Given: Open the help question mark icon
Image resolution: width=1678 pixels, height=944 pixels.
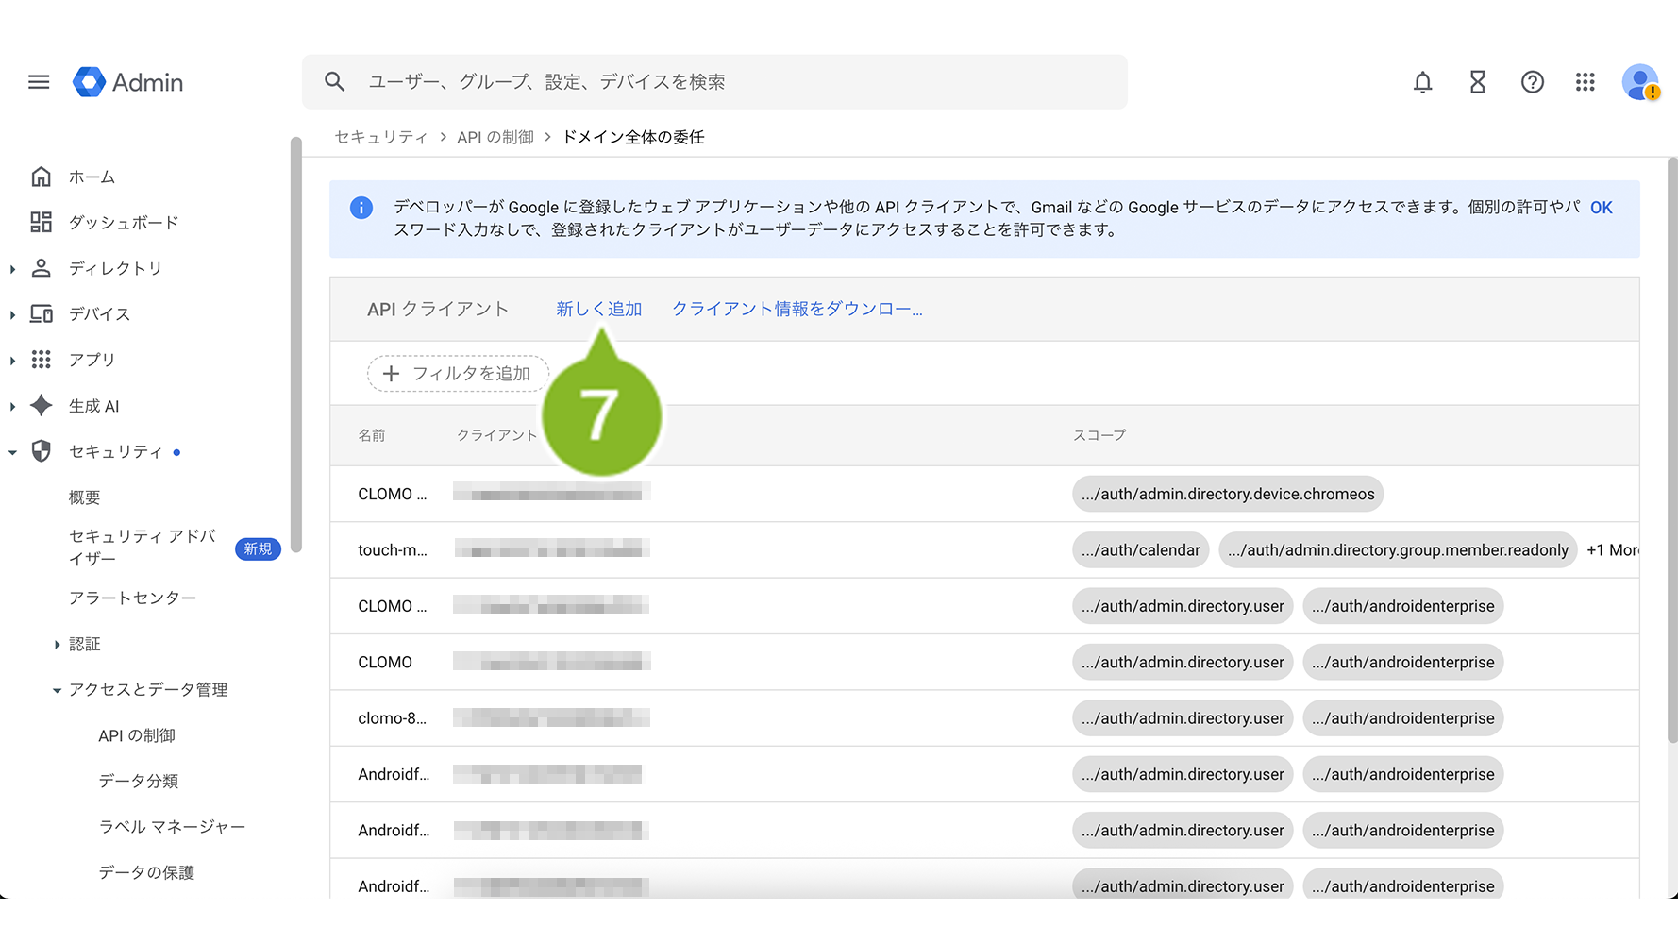Looking at the screenshot, I should [x=1532, y=82].
